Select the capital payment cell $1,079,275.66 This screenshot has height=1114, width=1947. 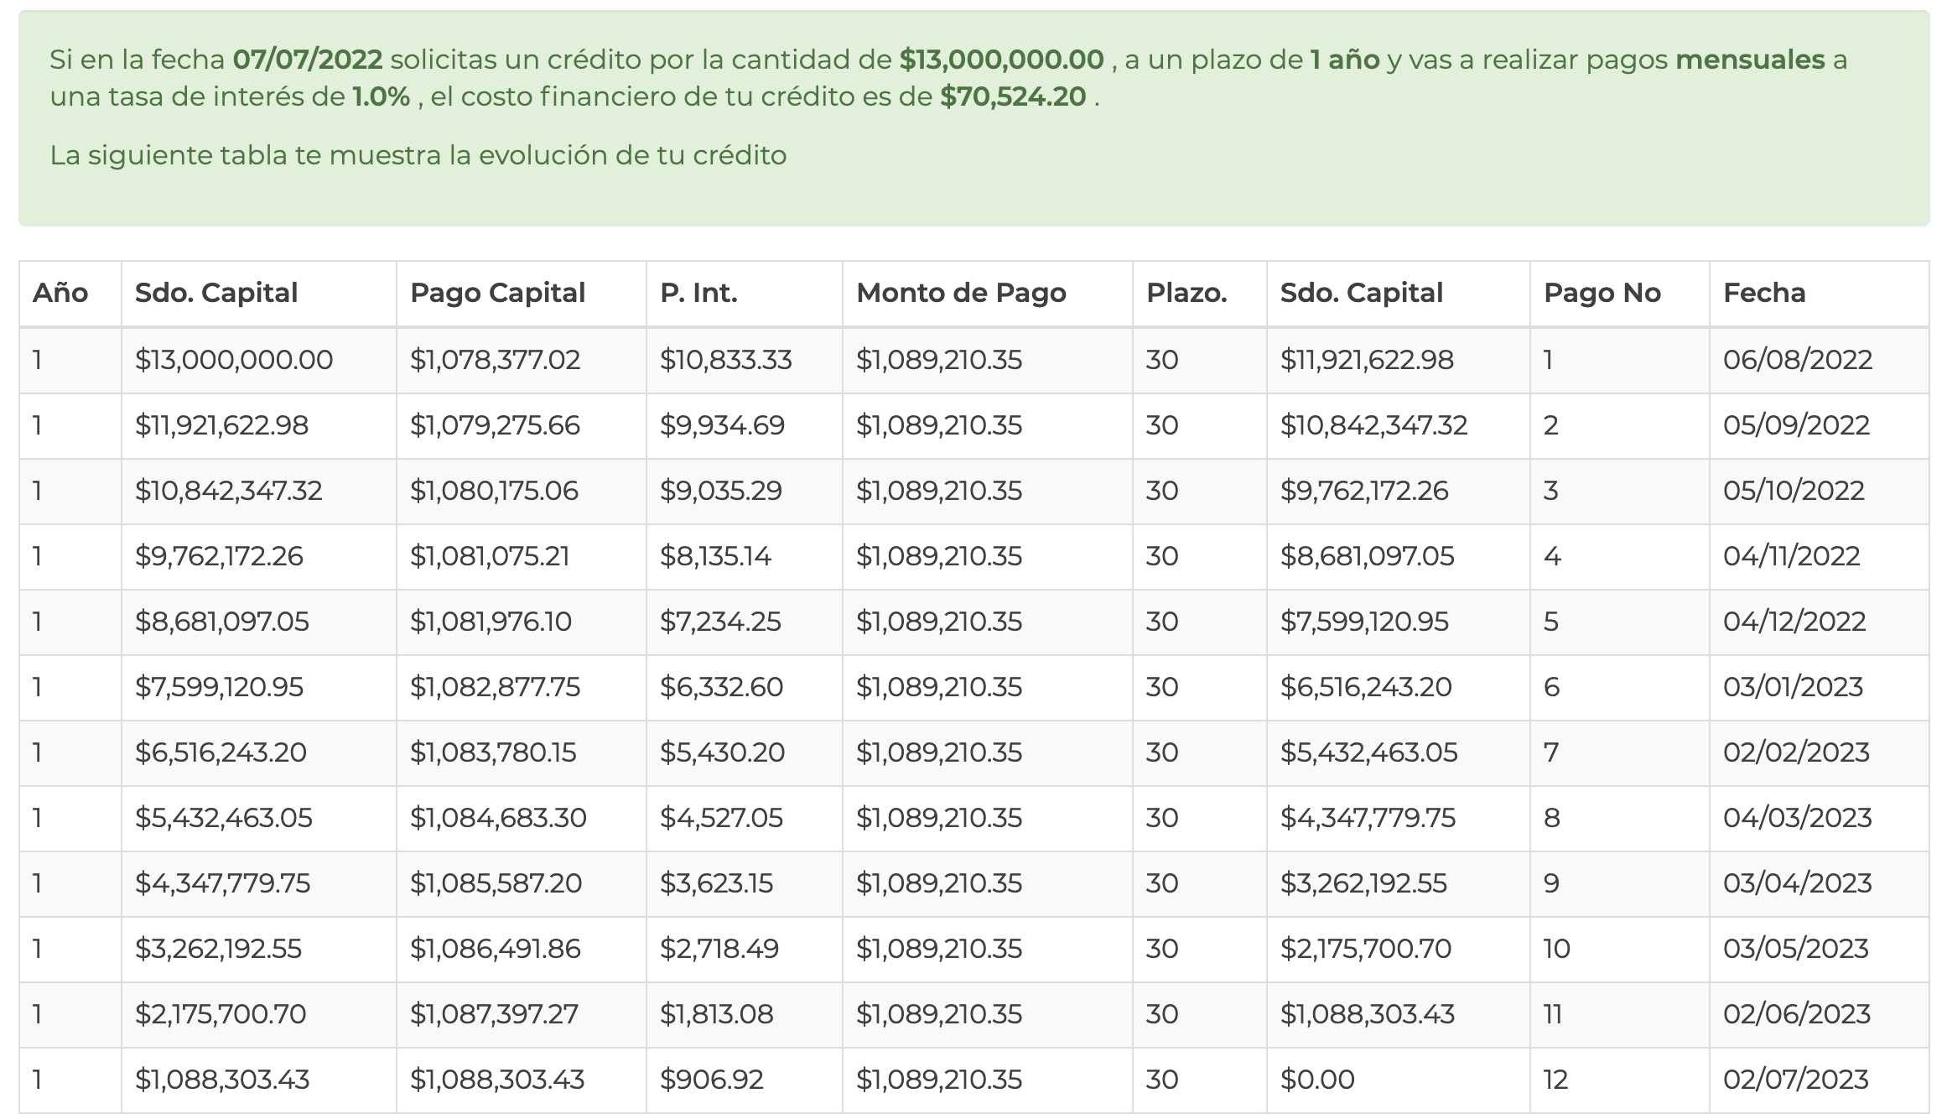521,425
